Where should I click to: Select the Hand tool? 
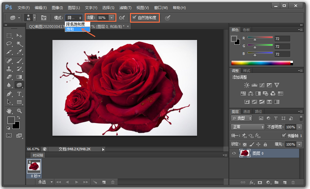pyautogui.click(x=9, y=111)
